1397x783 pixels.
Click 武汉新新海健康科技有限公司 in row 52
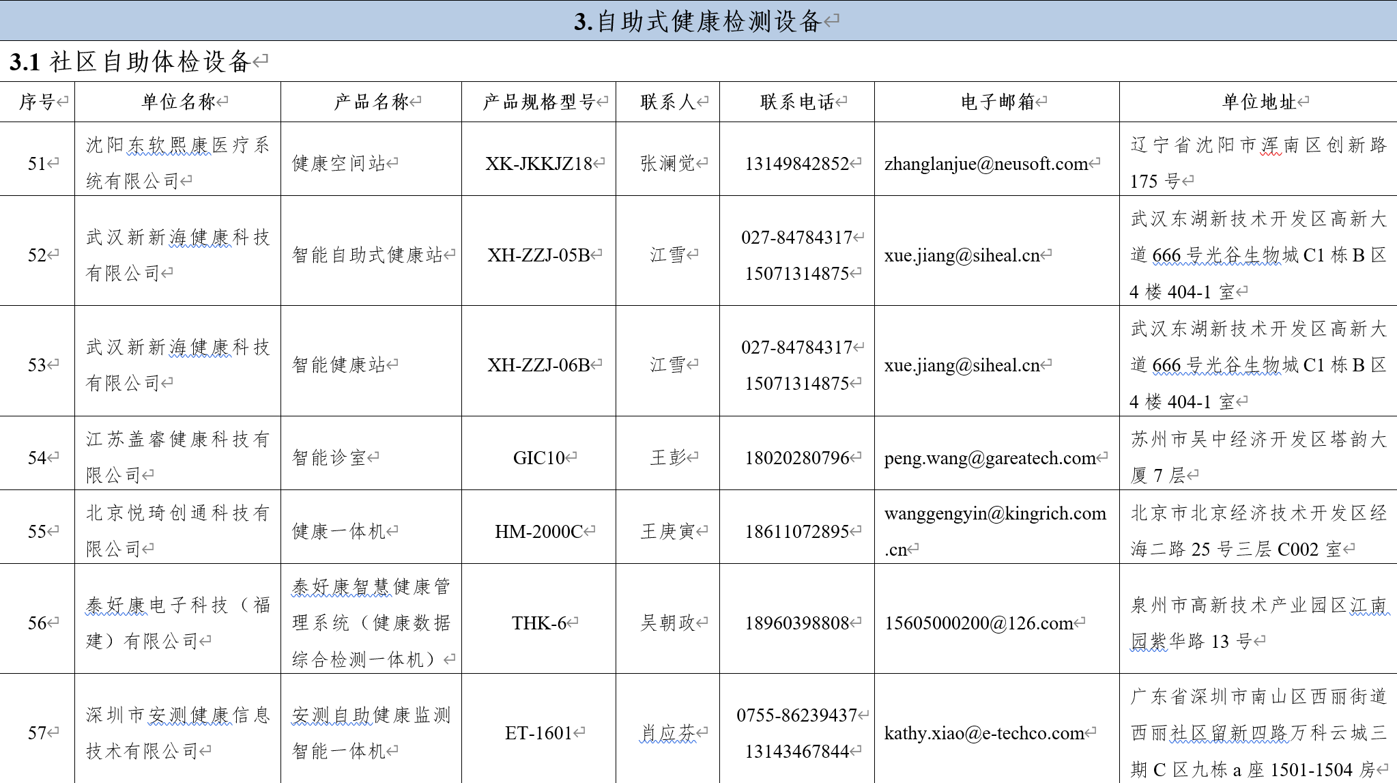click(178, 255)
